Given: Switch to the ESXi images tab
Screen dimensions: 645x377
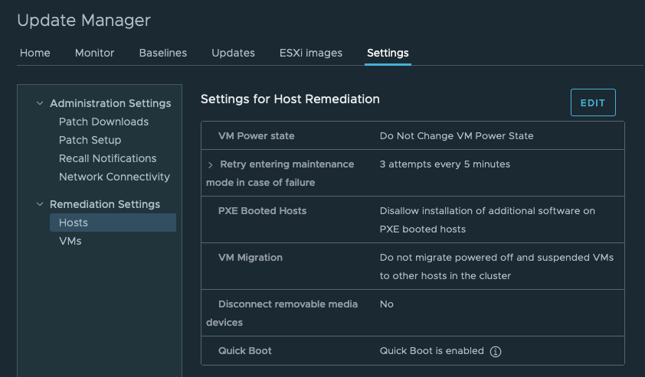Looking at the screenshot, I should [311, 53].
